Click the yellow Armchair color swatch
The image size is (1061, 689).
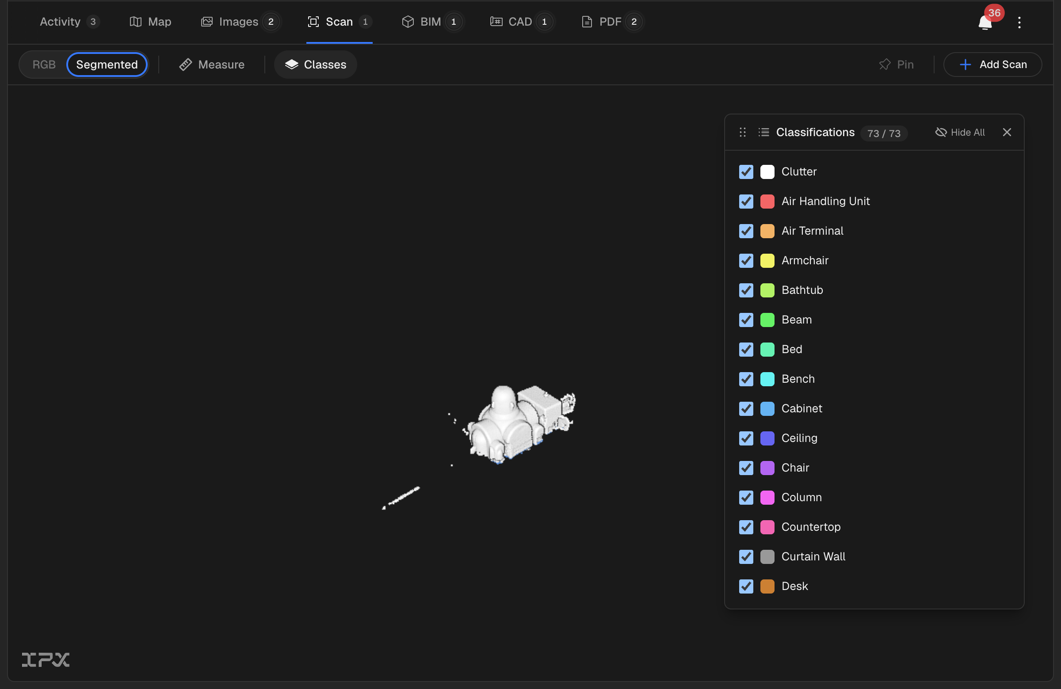(x=767, y=261)
